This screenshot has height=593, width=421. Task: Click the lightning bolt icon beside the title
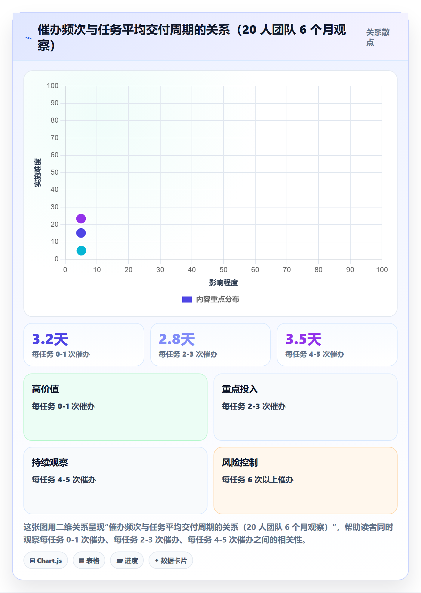[29, 38]
